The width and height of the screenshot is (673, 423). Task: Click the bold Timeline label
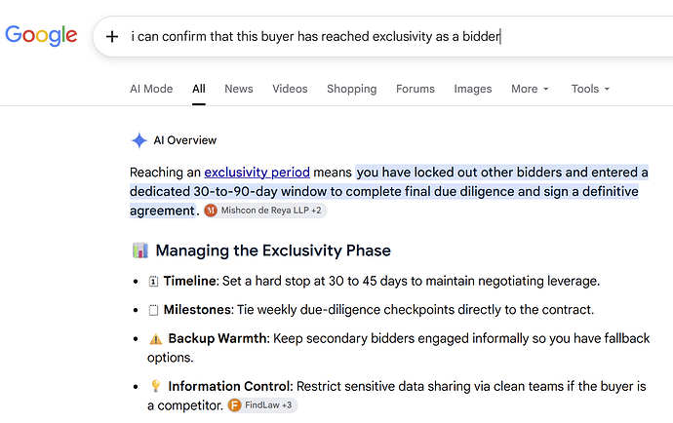point(191,281)
